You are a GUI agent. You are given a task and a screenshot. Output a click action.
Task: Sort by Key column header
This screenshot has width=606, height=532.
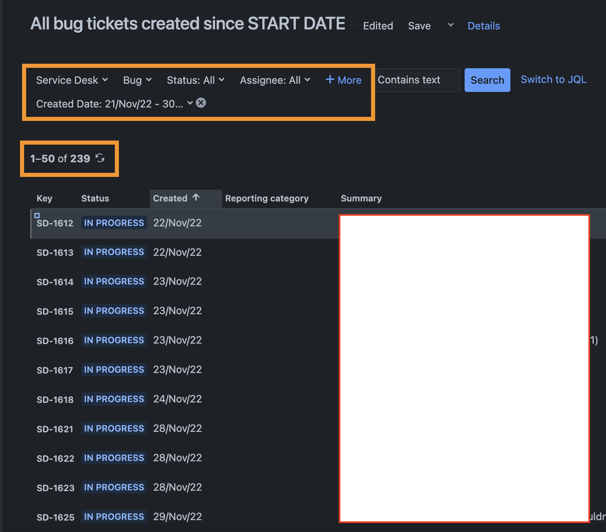pyautogui.click(x=45, y=198)
